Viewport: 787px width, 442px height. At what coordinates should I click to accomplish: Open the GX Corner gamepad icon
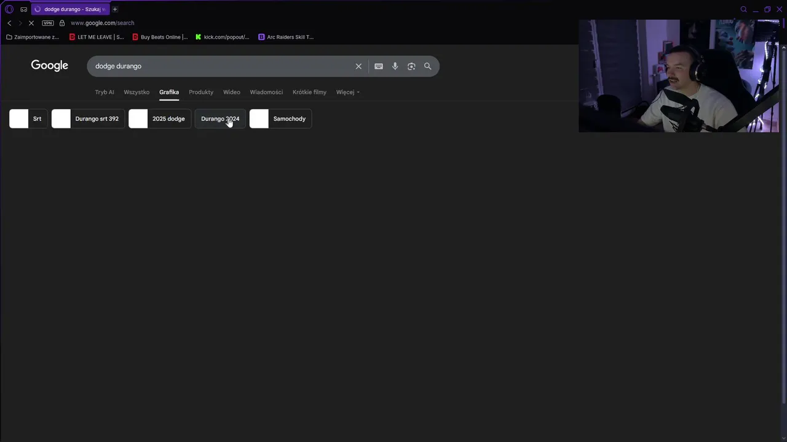pyautogui.click(x=24, y=9)
